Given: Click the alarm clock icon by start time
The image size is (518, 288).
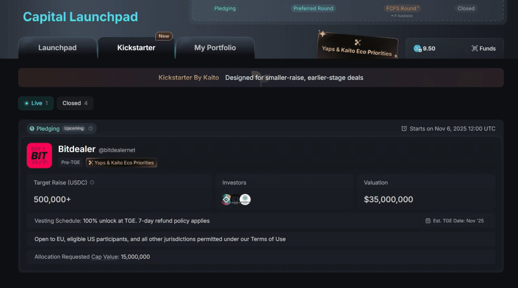Looking at the screenshot, I should (x=404, y=128).
